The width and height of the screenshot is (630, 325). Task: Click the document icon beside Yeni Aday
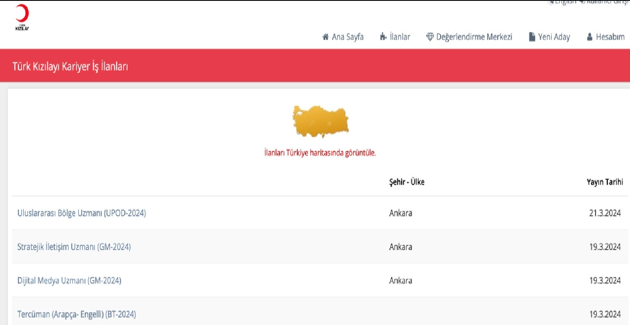tap(532, 37)
